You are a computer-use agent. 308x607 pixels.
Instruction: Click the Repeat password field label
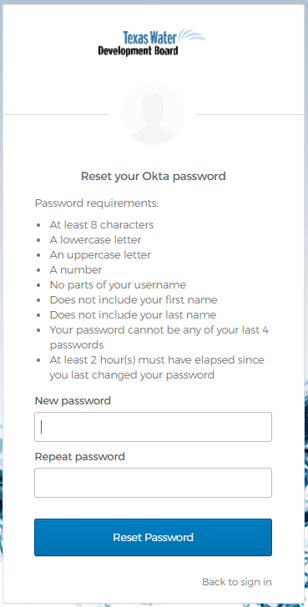[x=80, y=457]
